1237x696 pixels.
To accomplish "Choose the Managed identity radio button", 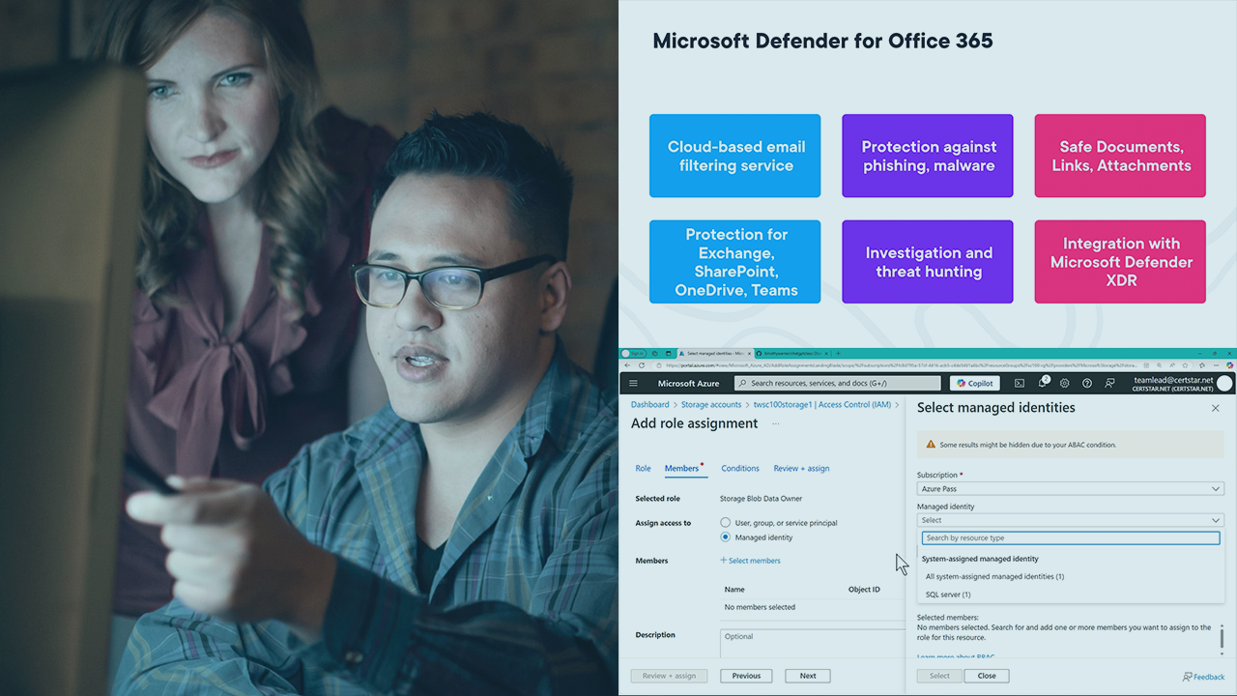I will (x=726, y=537).
